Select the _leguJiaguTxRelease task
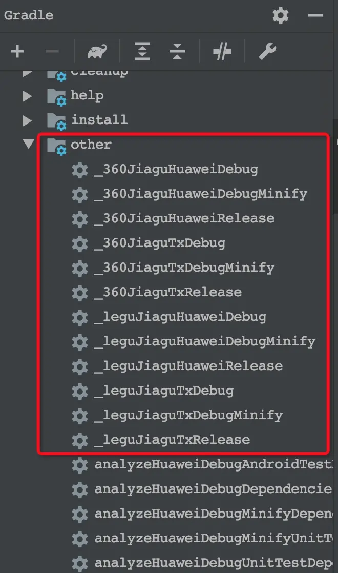 pos(172,440)
